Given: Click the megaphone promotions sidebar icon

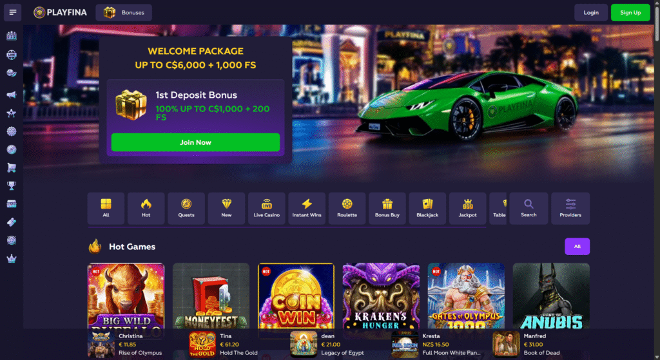Looking at the screenshot, I should 12,95.
